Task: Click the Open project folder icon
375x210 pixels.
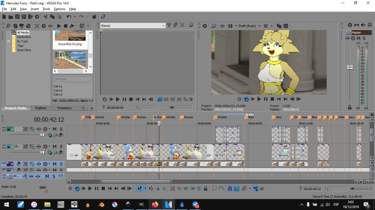Action: point(11,17)
